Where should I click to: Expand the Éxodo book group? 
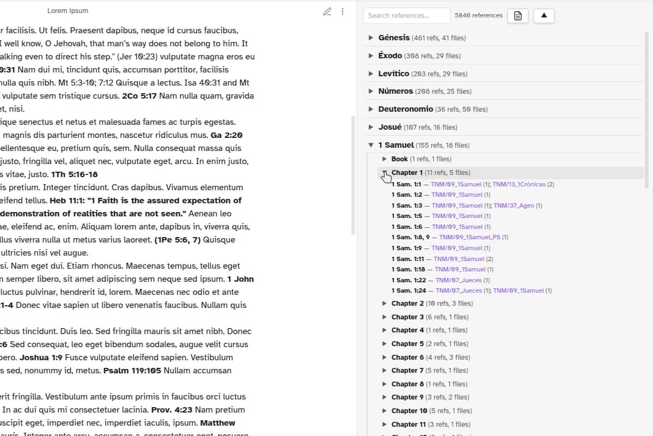(x=371, y=56)
